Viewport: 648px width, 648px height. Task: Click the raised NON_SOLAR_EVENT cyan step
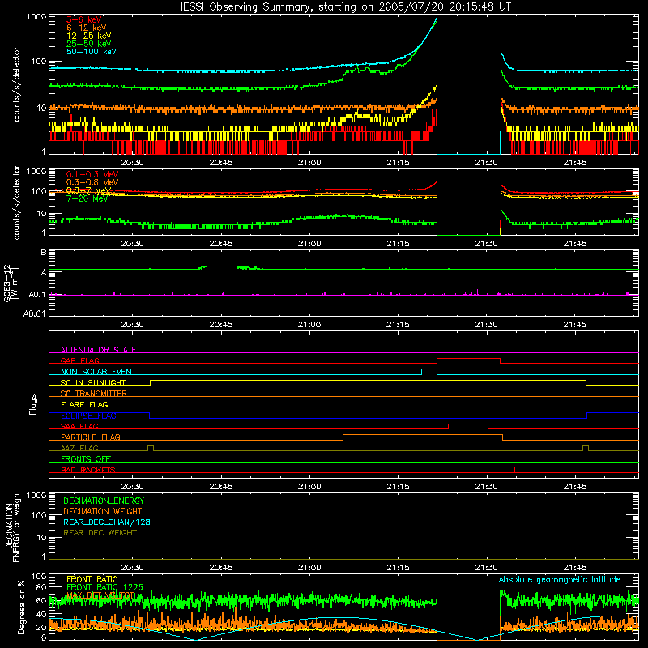tap(429, 369)
